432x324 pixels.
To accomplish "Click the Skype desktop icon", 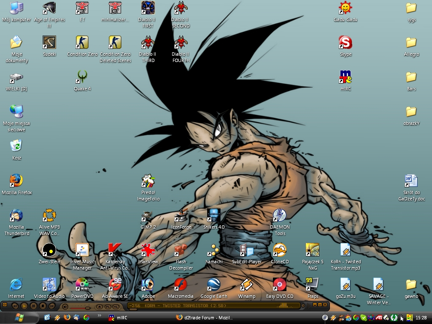I will 346,43.
